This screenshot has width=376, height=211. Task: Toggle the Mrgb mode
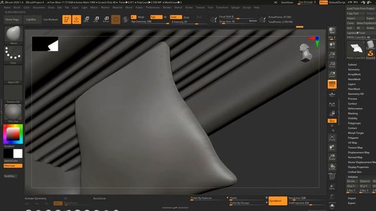(x=141, y=17)
